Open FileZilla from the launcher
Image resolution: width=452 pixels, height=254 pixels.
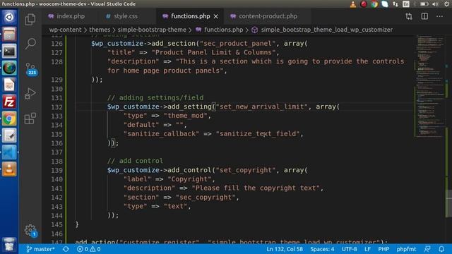[x=9, y=102]
